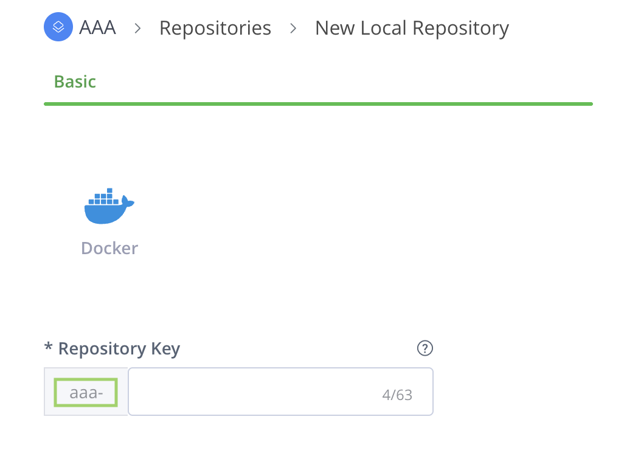Navigate to the Repositories breadcrumb
The image size is (624, 456).
point(215,28)
